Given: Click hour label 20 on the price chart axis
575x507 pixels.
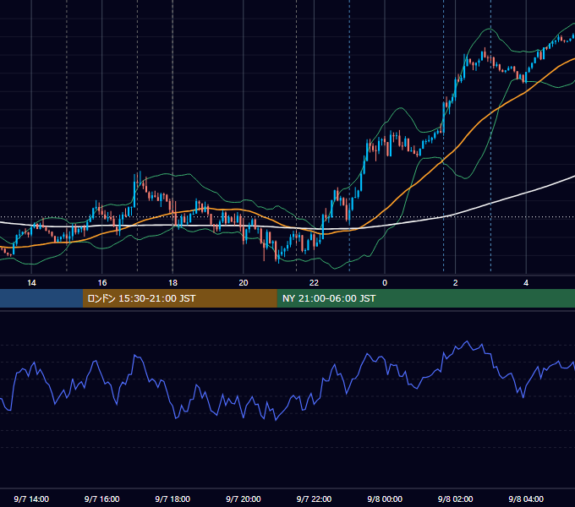Looking at the screenshot, I should [x=244, y=283].
